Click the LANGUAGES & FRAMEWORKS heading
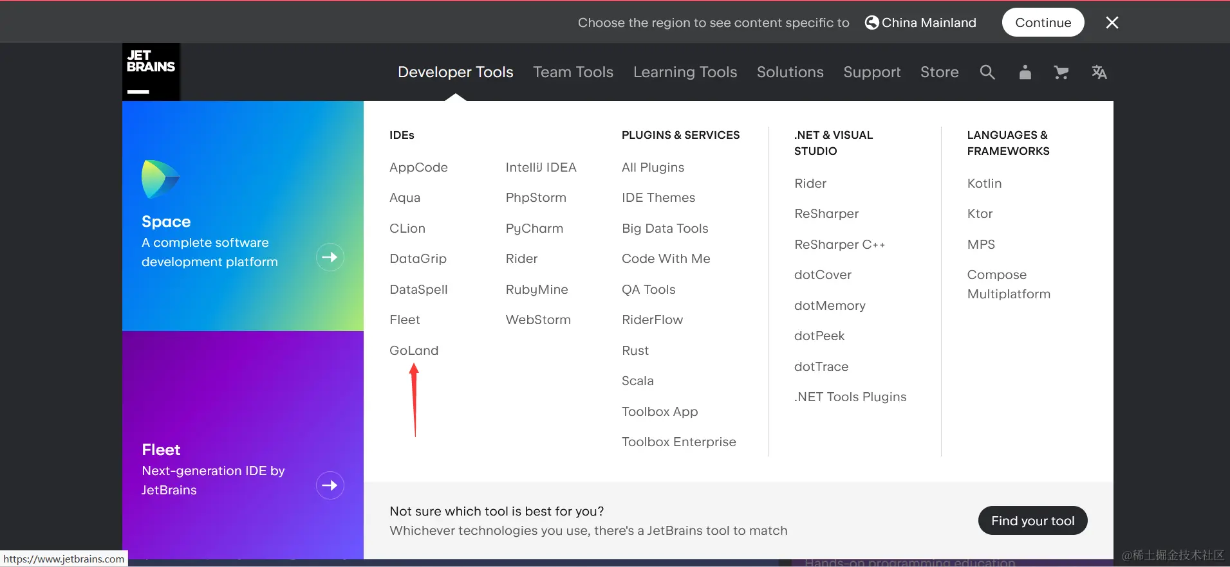The image size is (1230, 567). 1008,143
